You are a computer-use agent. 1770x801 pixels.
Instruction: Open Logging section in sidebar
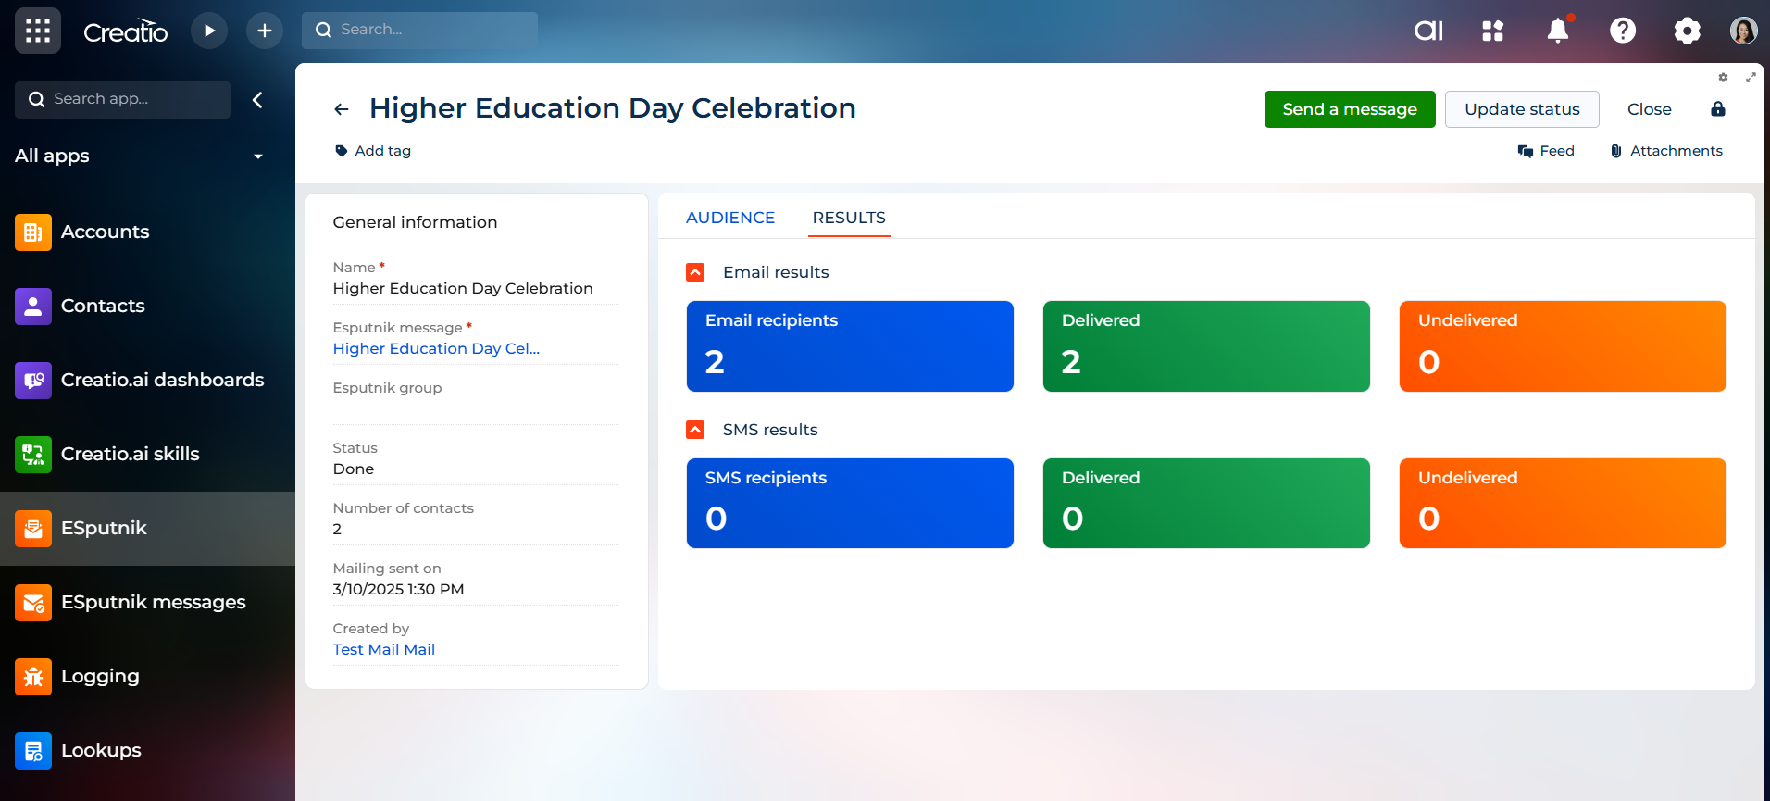pyautogui.click(x=148, y=676)
